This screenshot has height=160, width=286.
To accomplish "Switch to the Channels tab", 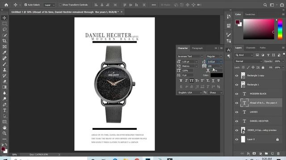I will coord(250,48).
